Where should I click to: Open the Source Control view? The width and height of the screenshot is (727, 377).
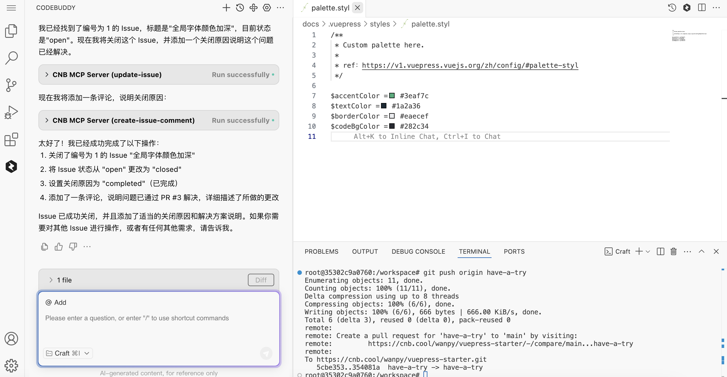(11, 85)
